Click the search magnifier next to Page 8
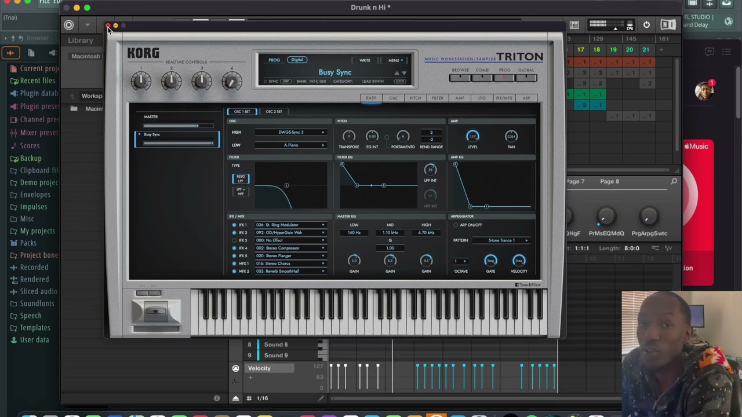 pyautogui.click(x=674, y=181)
